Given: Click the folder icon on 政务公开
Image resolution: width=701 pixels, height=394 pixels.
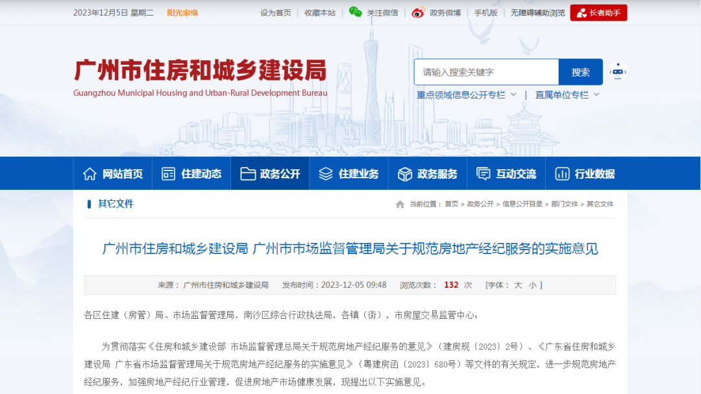Looking at the screenshot, I should pyautogui.click(x=247, y=173).
